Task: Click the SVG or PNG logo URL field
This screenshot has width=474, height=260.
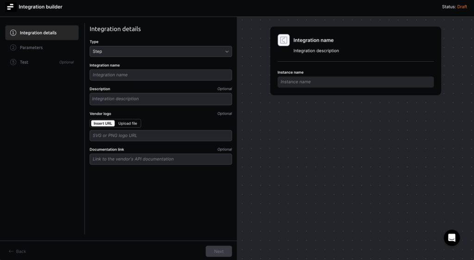Action: 160,136
